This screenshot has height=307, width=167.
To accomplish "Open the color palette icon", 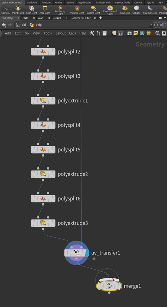I will click(114, 33).
